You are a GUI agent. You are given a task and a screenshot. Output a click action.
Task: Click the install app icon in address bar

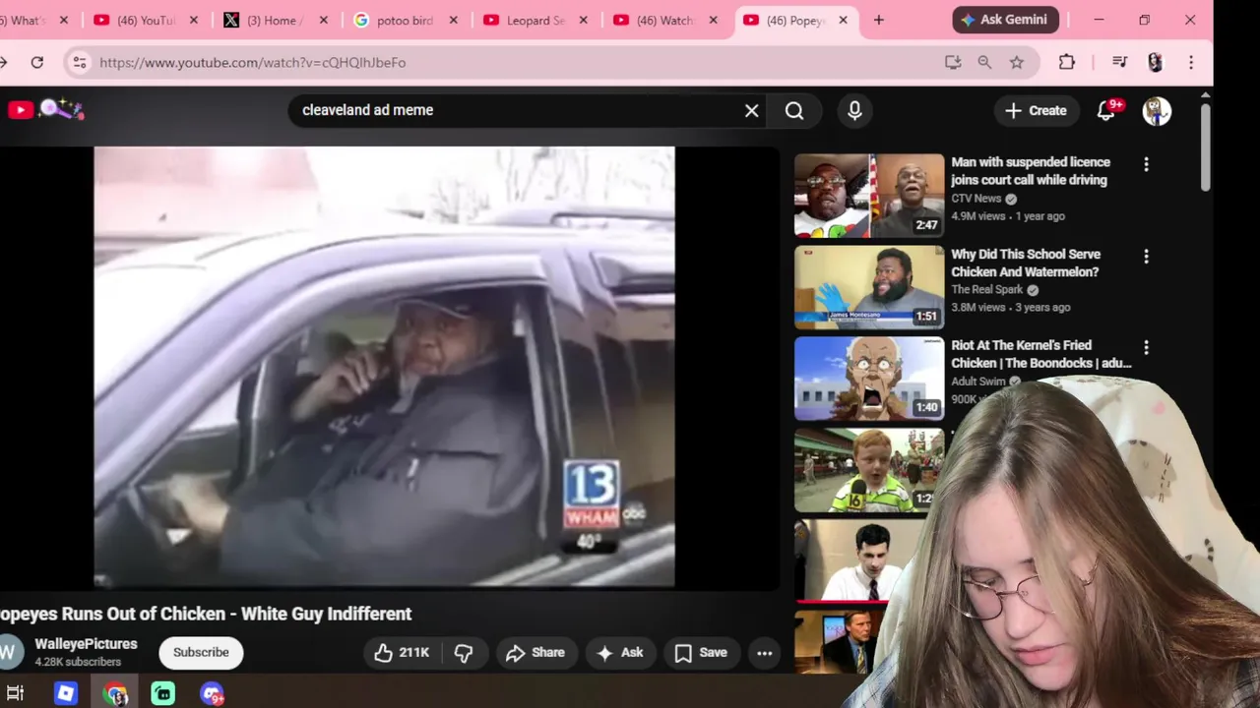pos(952,62)
